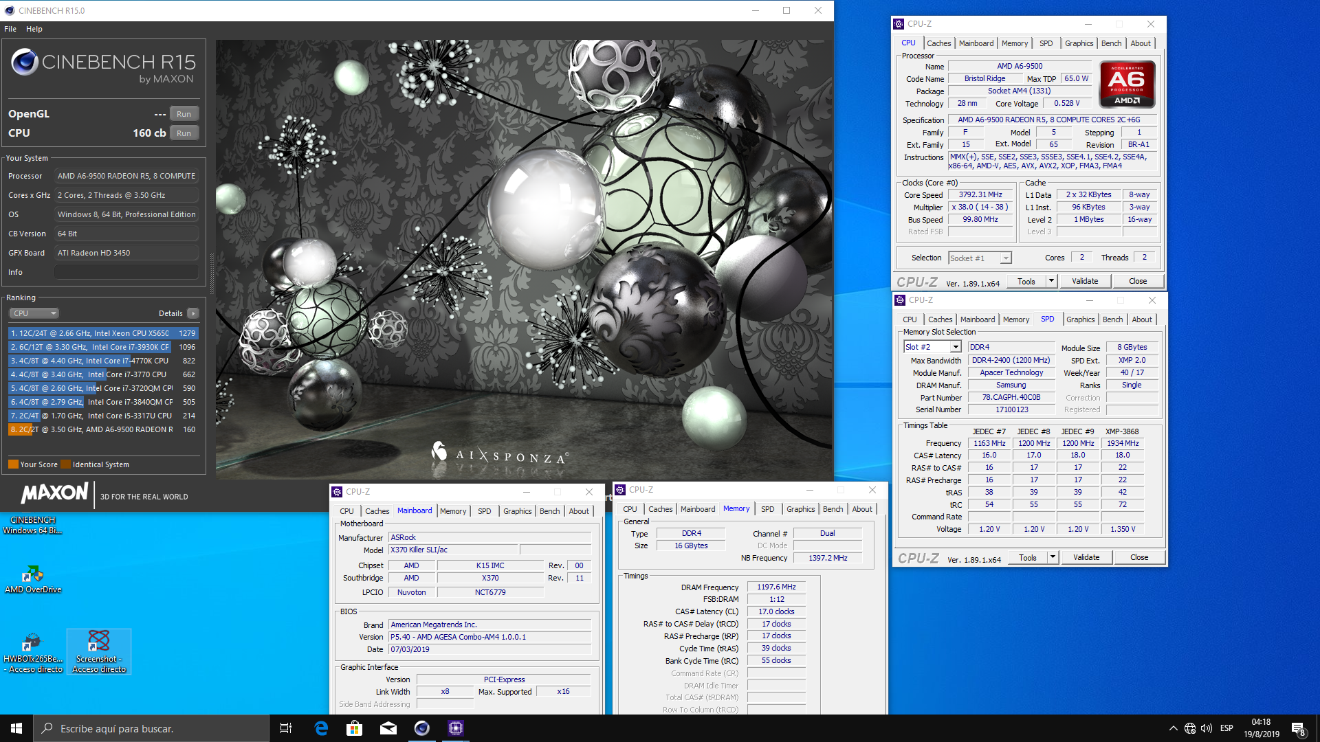Select Xeon X5650 ranking entry
This screenshot has height=742, width=1320.
103,333
